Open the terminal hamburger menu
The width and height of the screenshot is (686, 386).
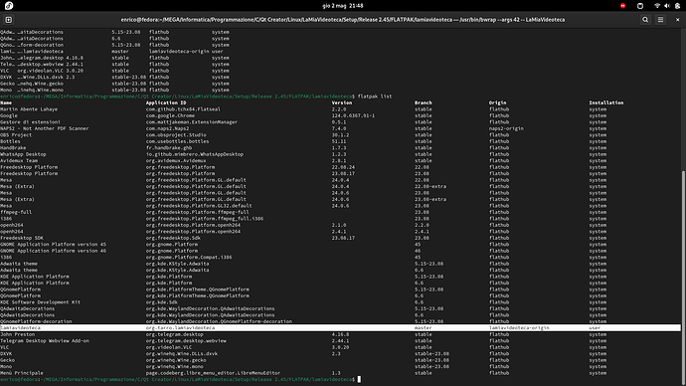coord(660,20)
